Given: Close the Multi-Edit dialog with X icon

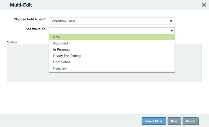Looking at the screenshot, I should coord(204,5).
